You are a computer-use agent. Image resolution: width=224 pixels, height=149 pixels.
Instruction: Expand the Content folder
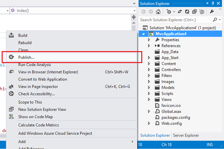pyautogui.click(x=149, y=64)
